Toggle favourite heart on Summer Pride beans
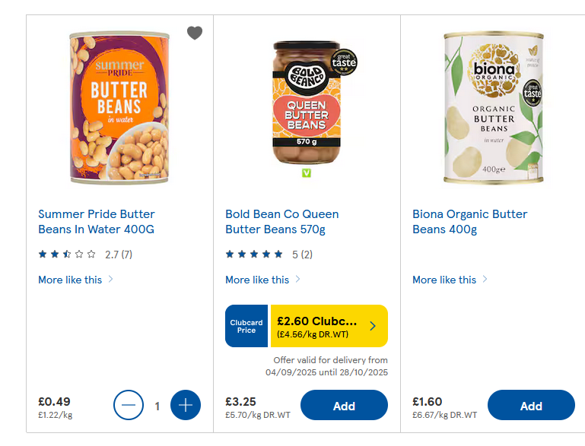 click(x=195, y=33)
